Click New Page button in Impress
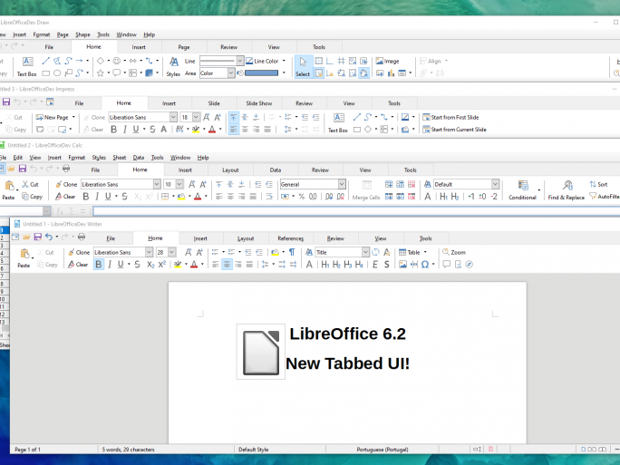The height and width of the screenshot is (465, 620). click(53, 117)
